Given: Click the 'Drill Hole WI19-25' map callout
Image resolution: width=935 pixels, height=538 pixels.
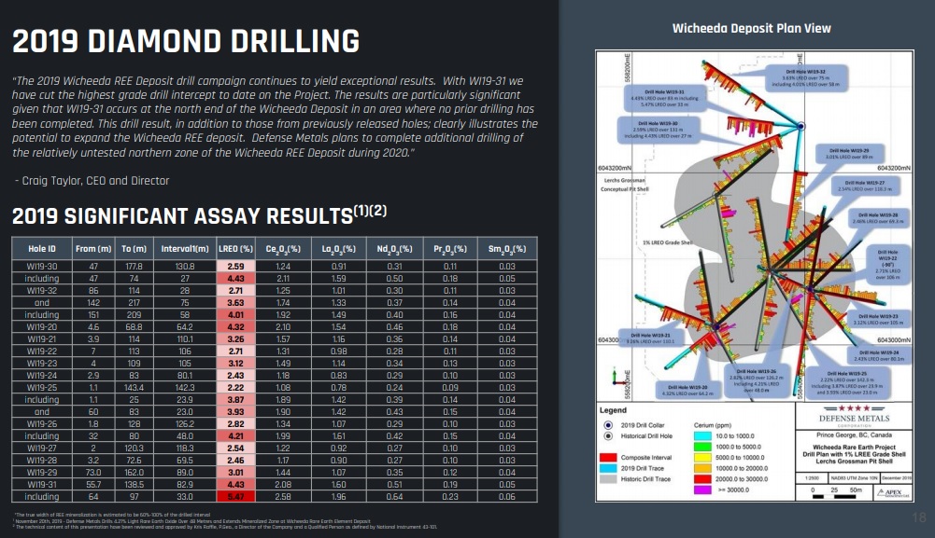Looking at the screenshot, I should click(x=846, y=381).
